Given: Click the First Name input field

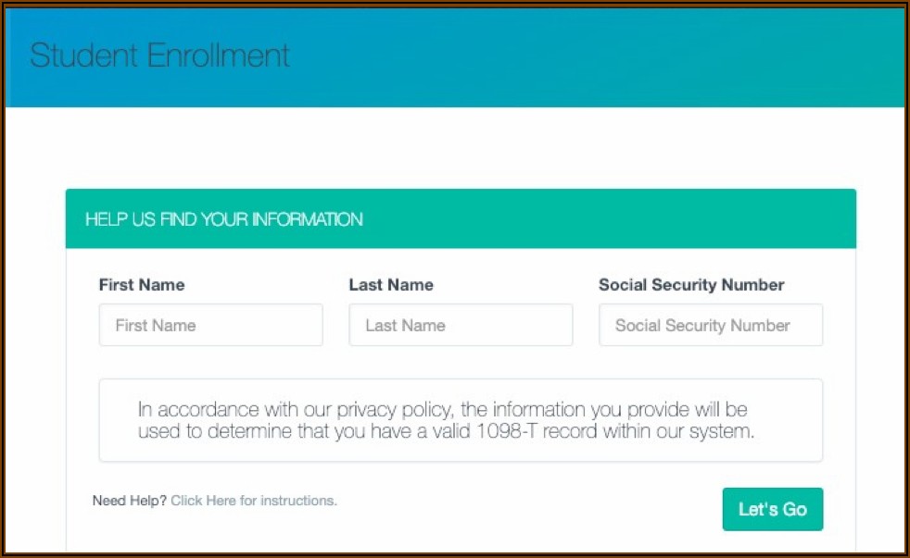Looking at the screenshot, I should (210, 326).
